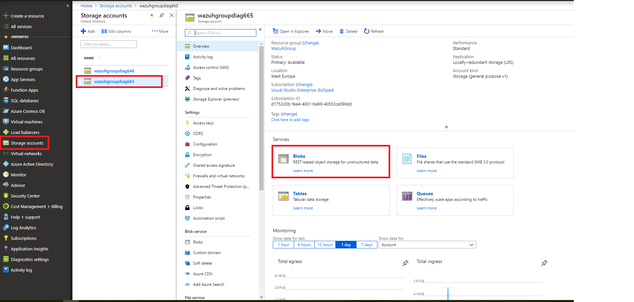This screenshot has height=302, width=634.
Task: Open the Show data for Account dropdown
Action: click(427, 245)
